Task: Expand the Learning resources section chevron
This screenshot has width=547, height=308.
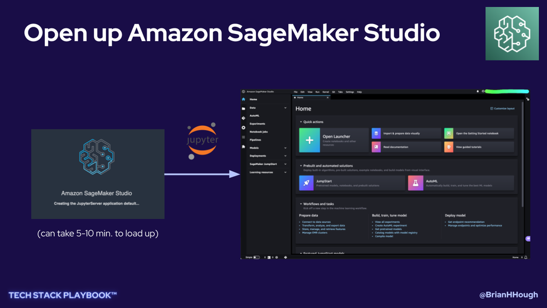Action: click(x=286, y=172)
